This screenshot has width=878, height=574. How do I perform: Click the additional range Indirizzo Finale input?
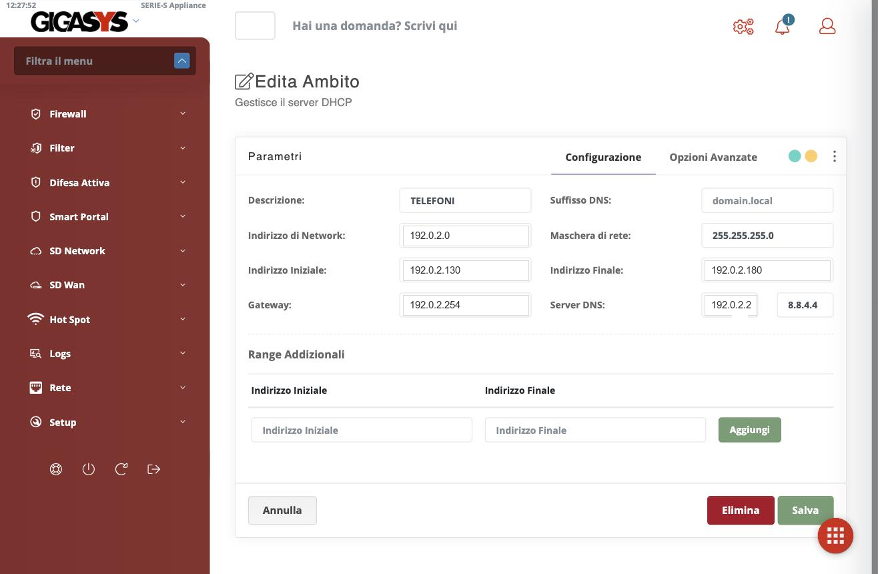(595, 430)
